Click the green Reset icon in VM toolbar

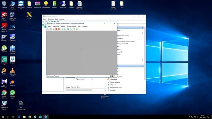point(65,29)
